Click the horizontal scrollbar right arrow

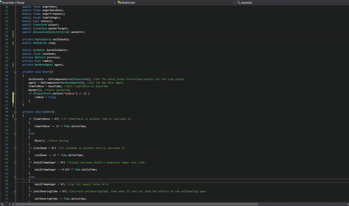point(348,204)
